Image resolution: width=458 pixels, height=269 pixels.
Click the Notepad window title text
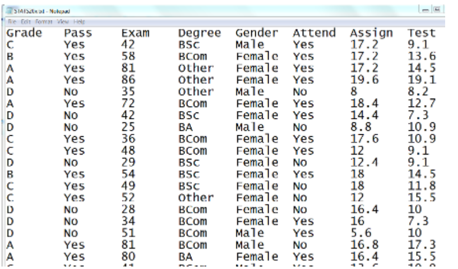coord(42,11)
